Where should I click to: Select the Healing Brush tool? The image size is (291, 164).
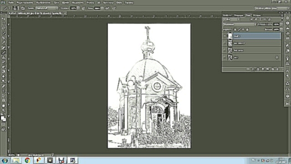tap(3, 47)
